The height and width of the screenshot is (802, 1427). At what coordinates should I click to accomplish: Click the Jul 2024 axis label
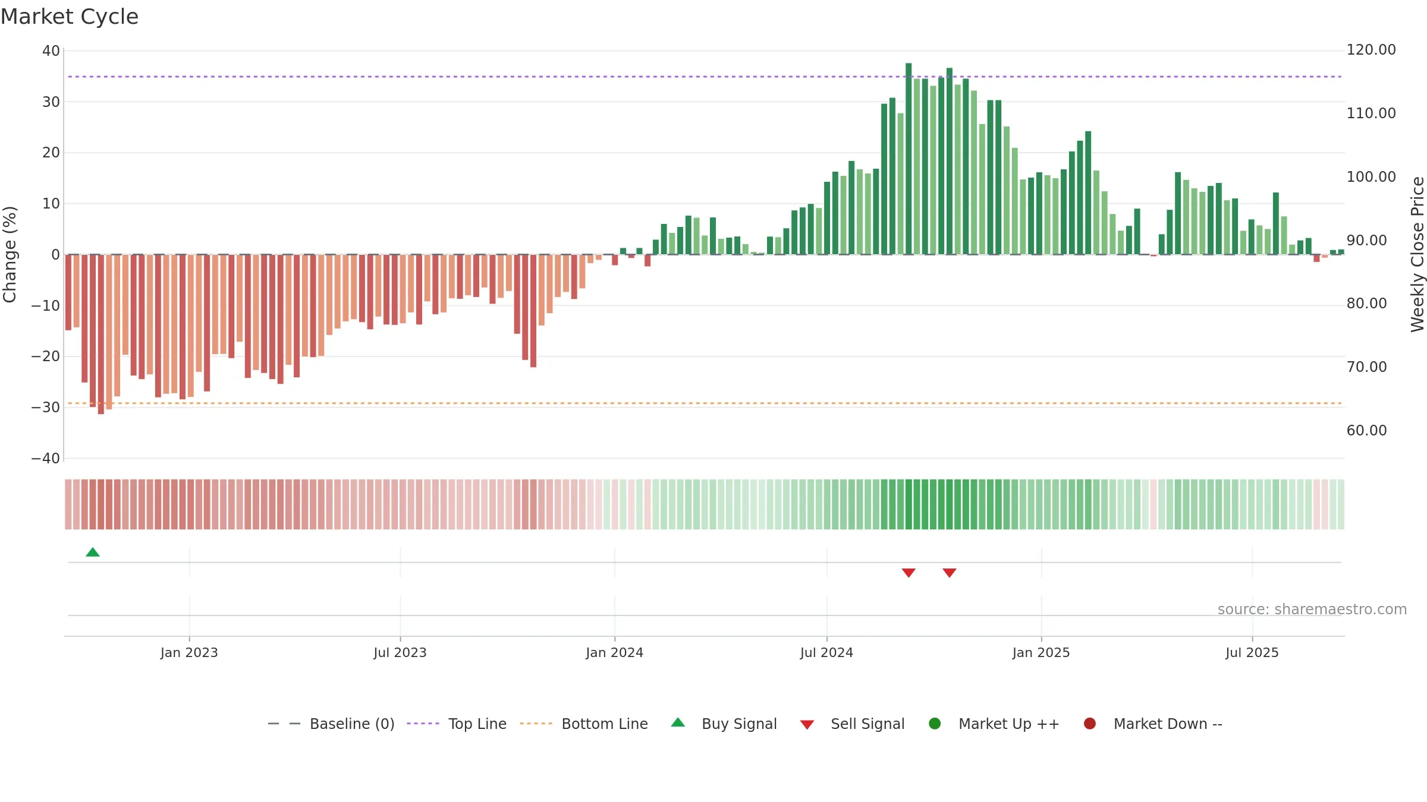(826, 653)
